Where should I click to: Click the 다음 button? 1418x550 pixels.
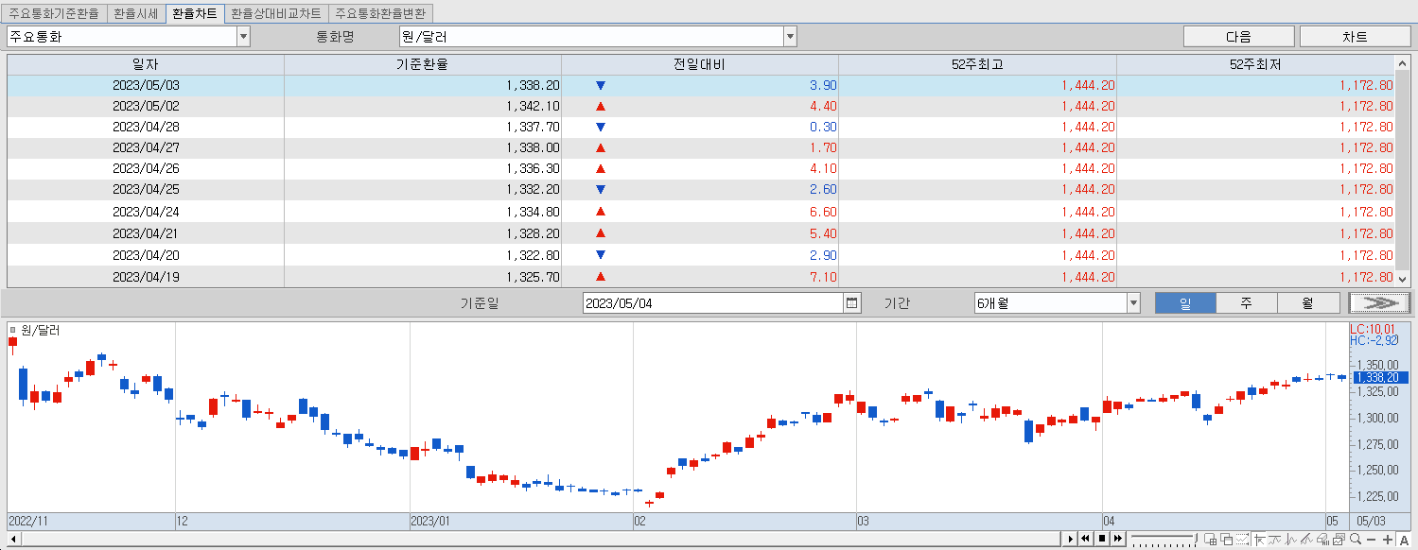(x=1238, y=37)
